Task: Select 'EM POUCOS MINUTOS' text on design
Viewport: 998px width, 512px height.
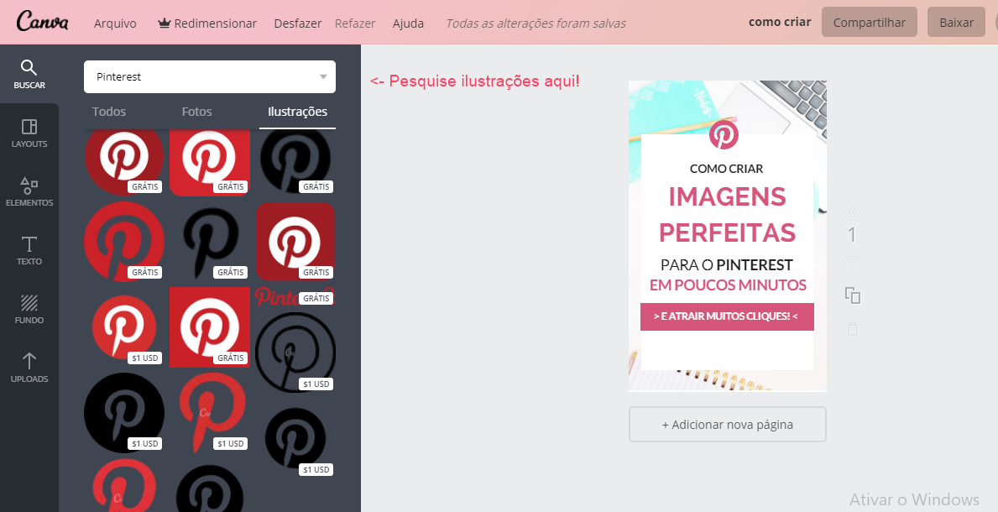Action: coord(728,285)
